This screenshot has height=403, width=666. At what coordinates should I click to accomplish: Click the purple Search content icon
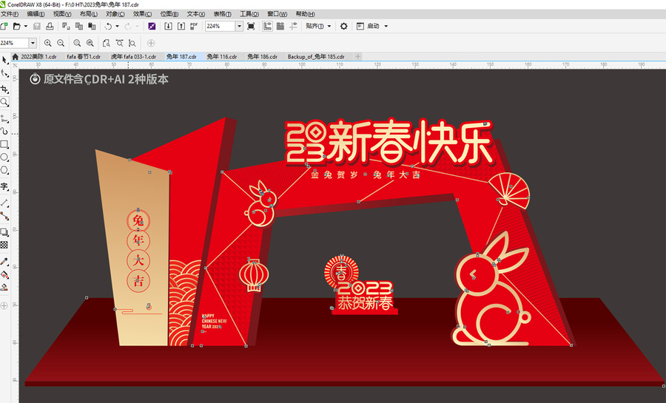[152, 27]
